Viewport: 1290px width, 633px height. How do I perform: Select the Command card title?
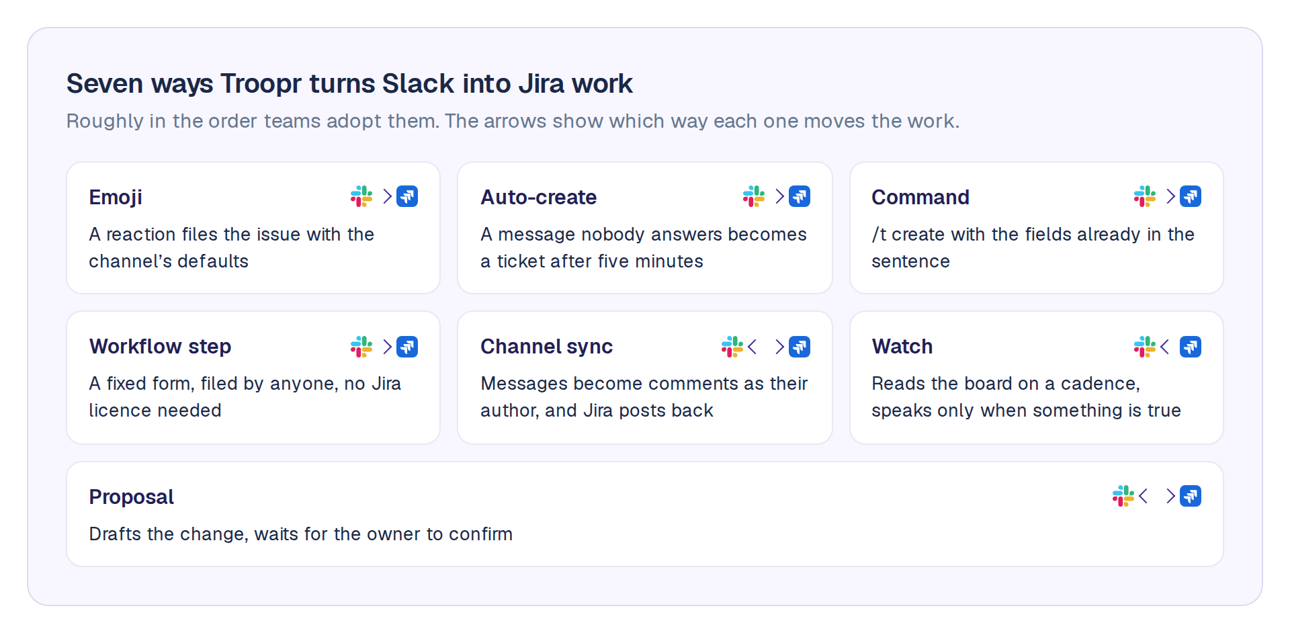[x=920, y=198]
